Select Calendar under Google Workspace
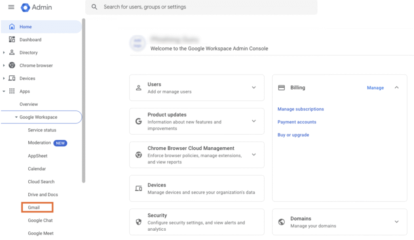 [37, 169]
